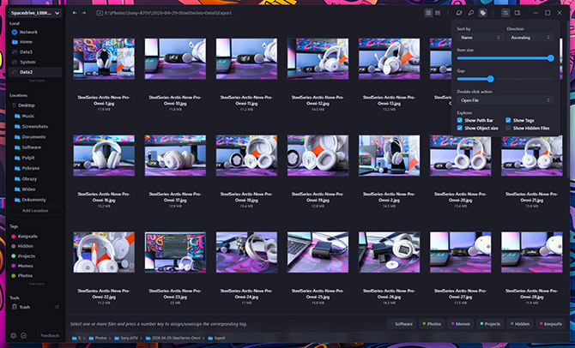
Task: Disable Show Path Bar checkbox
Action: pos(459,120)
